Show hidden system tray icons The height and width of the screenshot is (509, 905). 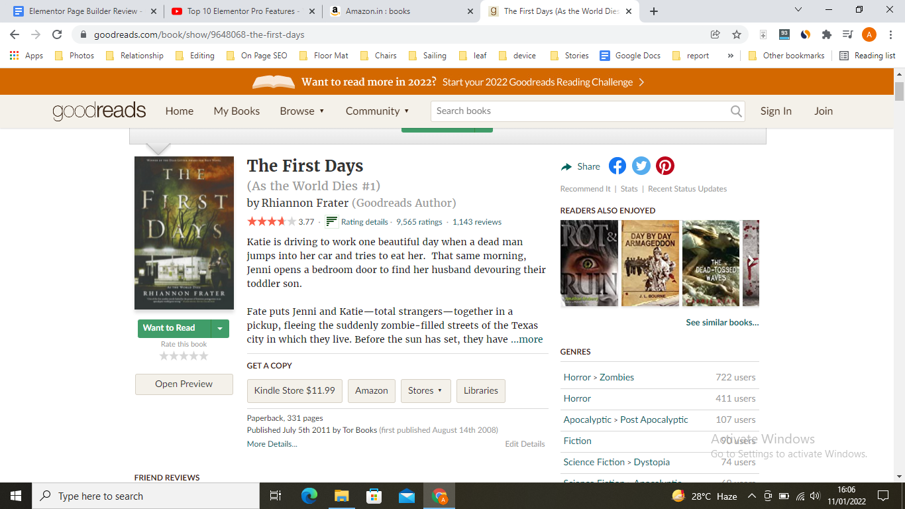751,496
